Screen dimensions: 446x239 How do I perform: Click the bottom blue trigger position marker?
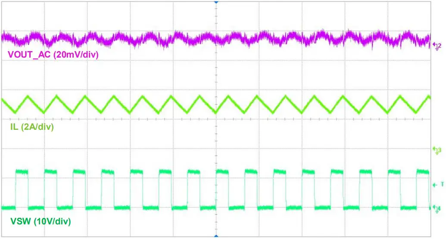[216, 236]
